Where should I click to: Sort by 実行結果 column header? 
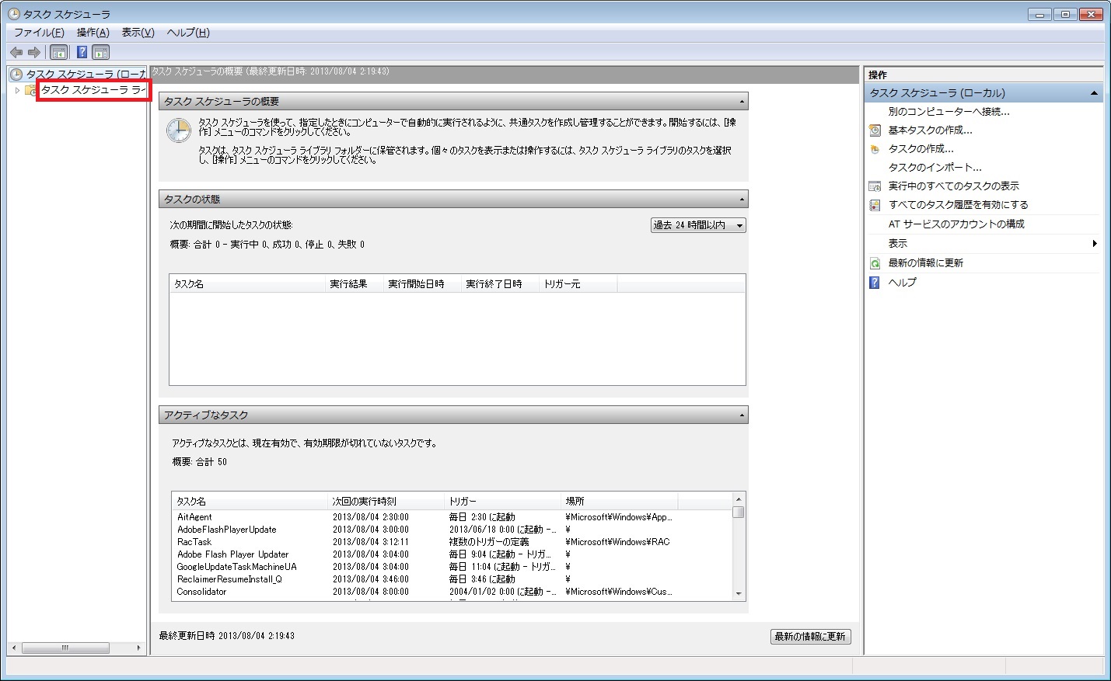[x=354, y=284]
